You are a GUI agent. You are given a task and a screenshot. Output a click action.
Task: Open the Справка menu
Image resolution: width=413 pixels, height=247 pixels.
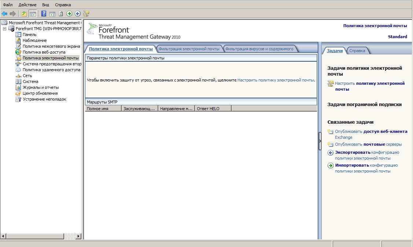point(63,5)
